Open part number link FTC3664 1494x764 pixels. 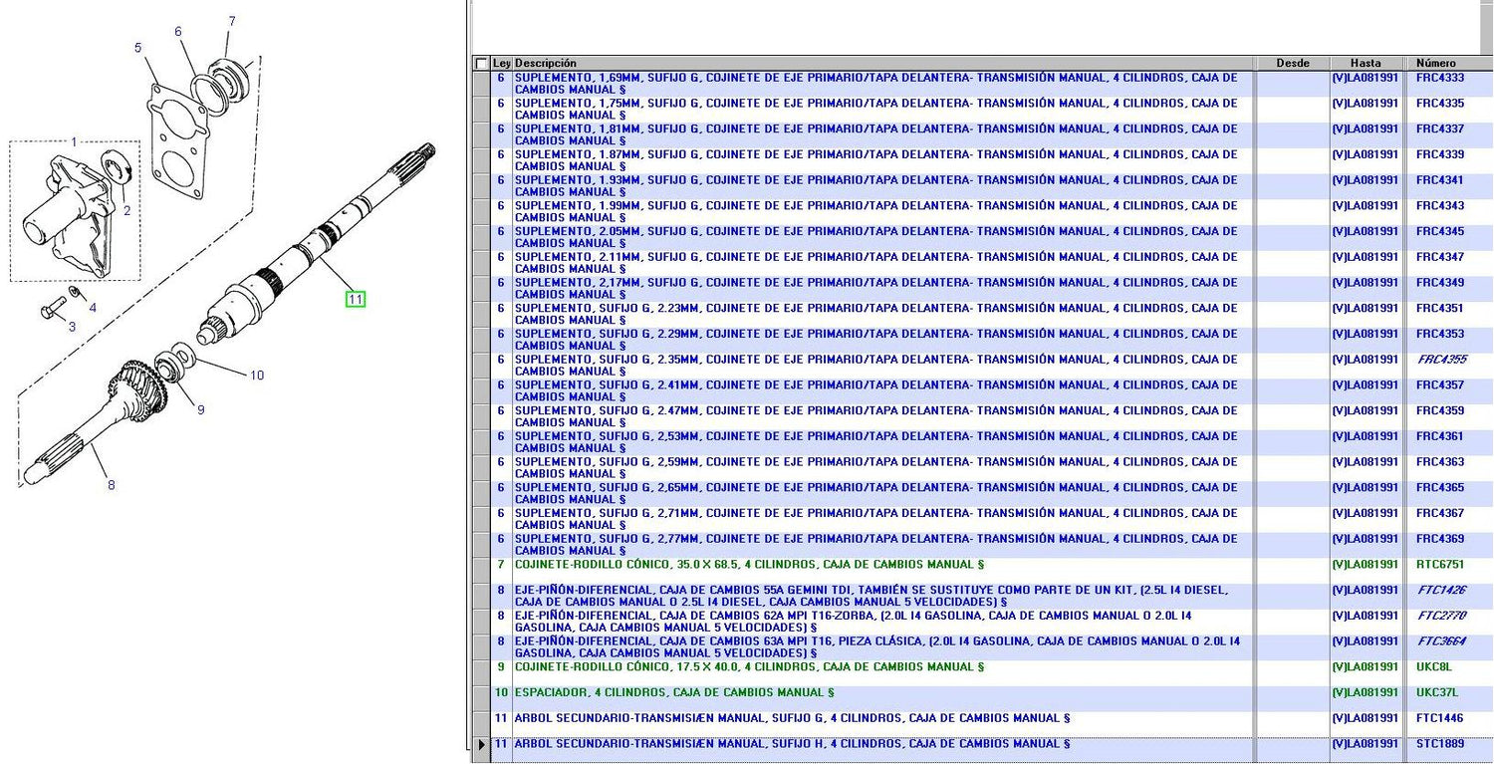[1441, 641]
